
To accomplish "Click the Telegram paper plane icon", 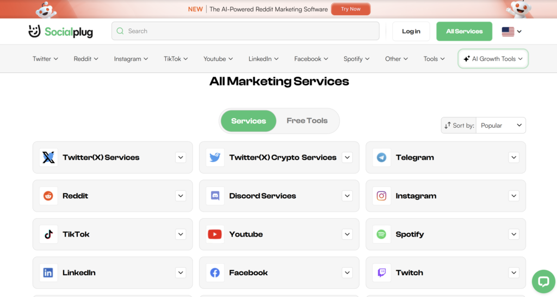I will (381, 157).
